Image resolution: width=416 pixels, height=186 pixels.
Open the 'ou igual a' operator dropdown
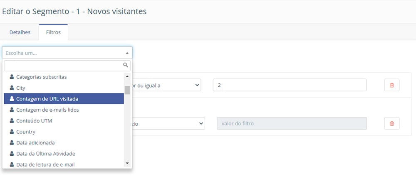point(166,85)
